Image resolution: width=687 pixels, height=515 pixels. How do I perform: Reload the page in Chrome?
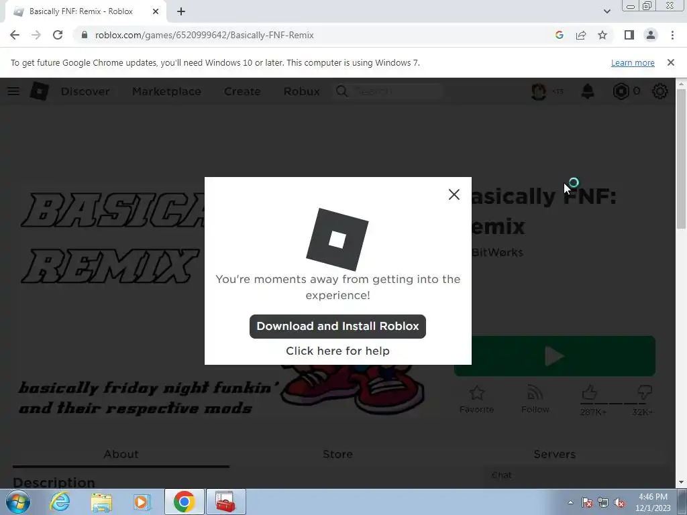coord(58,35)
